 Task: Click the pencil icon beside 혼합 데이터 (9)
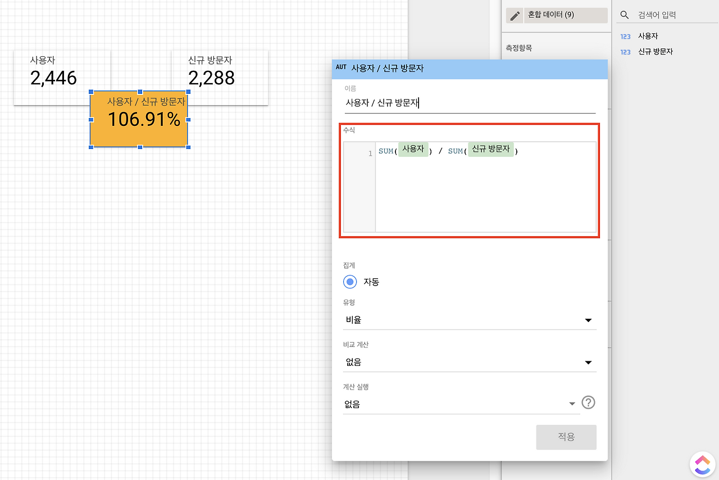coord(515,15)
